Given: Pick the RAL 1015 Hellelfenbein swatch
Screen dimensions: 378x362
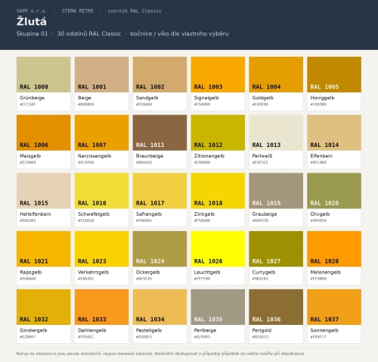Looking at the screenshot, I should pos(44,200).
